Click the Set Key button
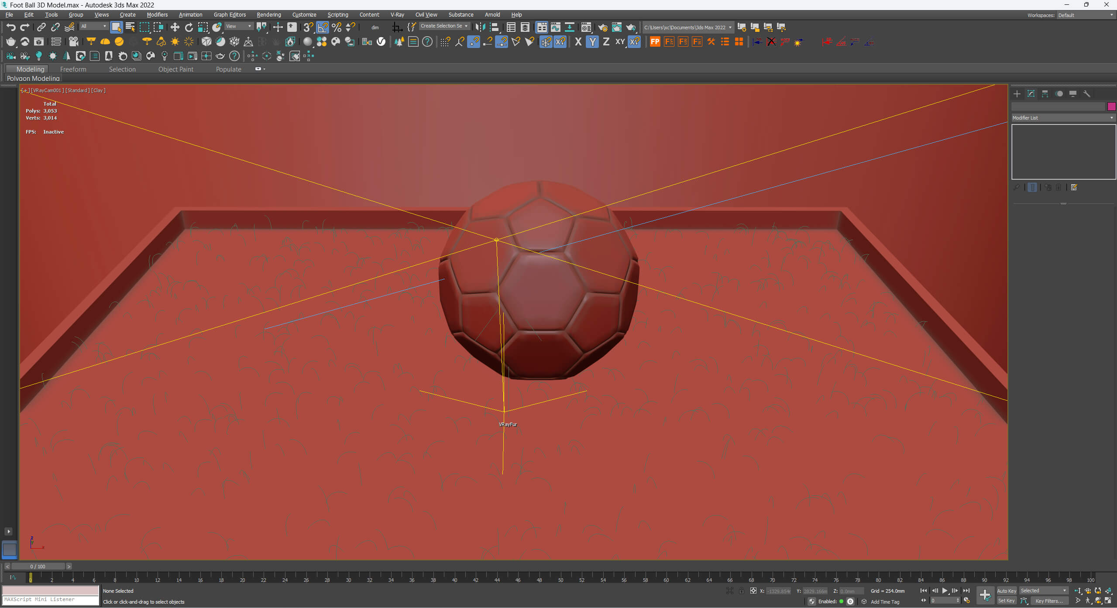1117x608 pixels. 1007,601
